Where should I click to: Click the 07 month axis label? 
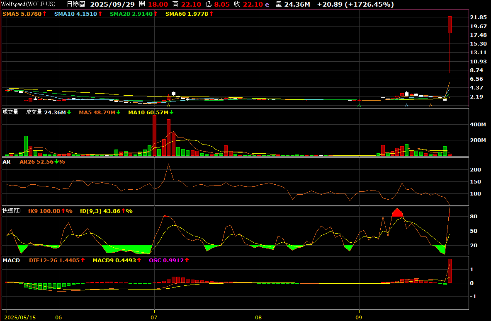coord(154,318)
